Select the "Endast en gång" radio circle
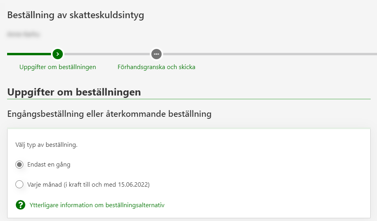 pos(19,165)
